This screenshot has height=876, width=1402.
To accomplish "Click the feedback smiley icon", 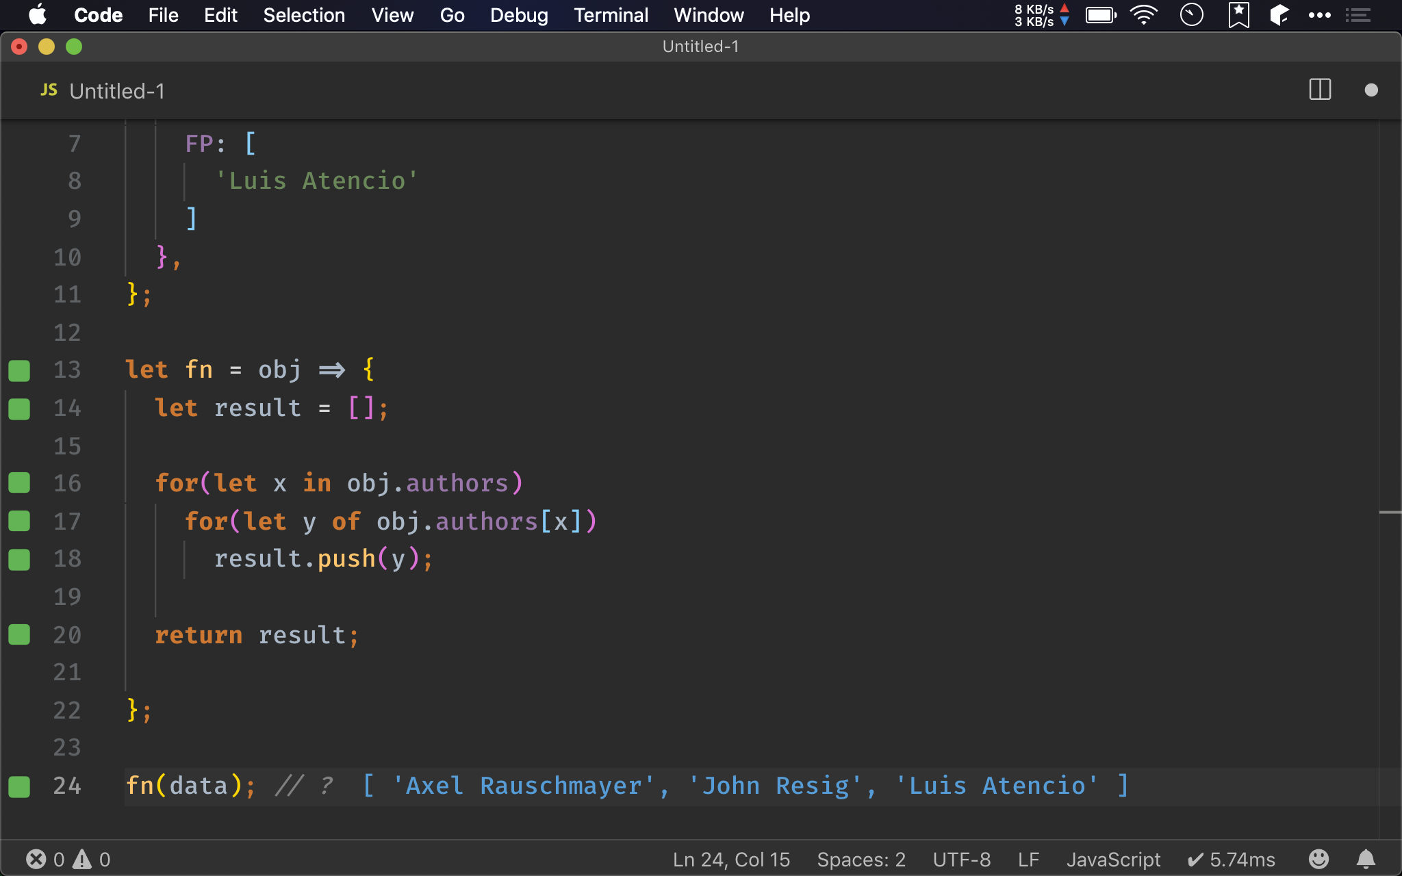I will click(x=1318, y=859).
